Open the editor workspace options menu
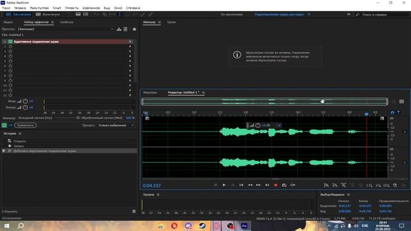Screen dimensions: 411x231 tap(310, 14)
